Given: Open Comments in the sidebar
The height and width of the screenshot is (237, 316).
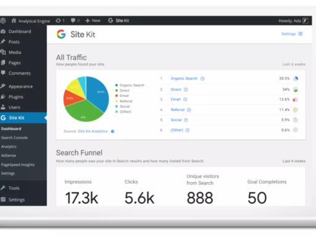Looking at the screenshot, I should tap(19, 73).
